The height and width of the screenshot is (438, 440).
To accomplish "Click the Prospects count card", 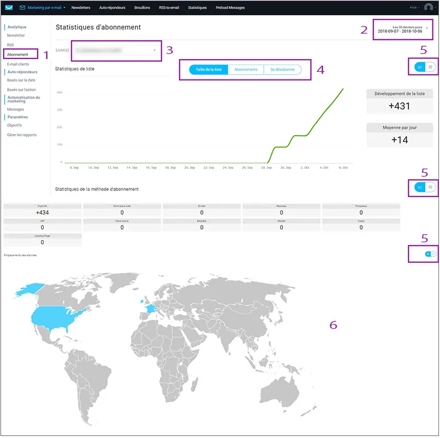I will [x=361, y=210].
